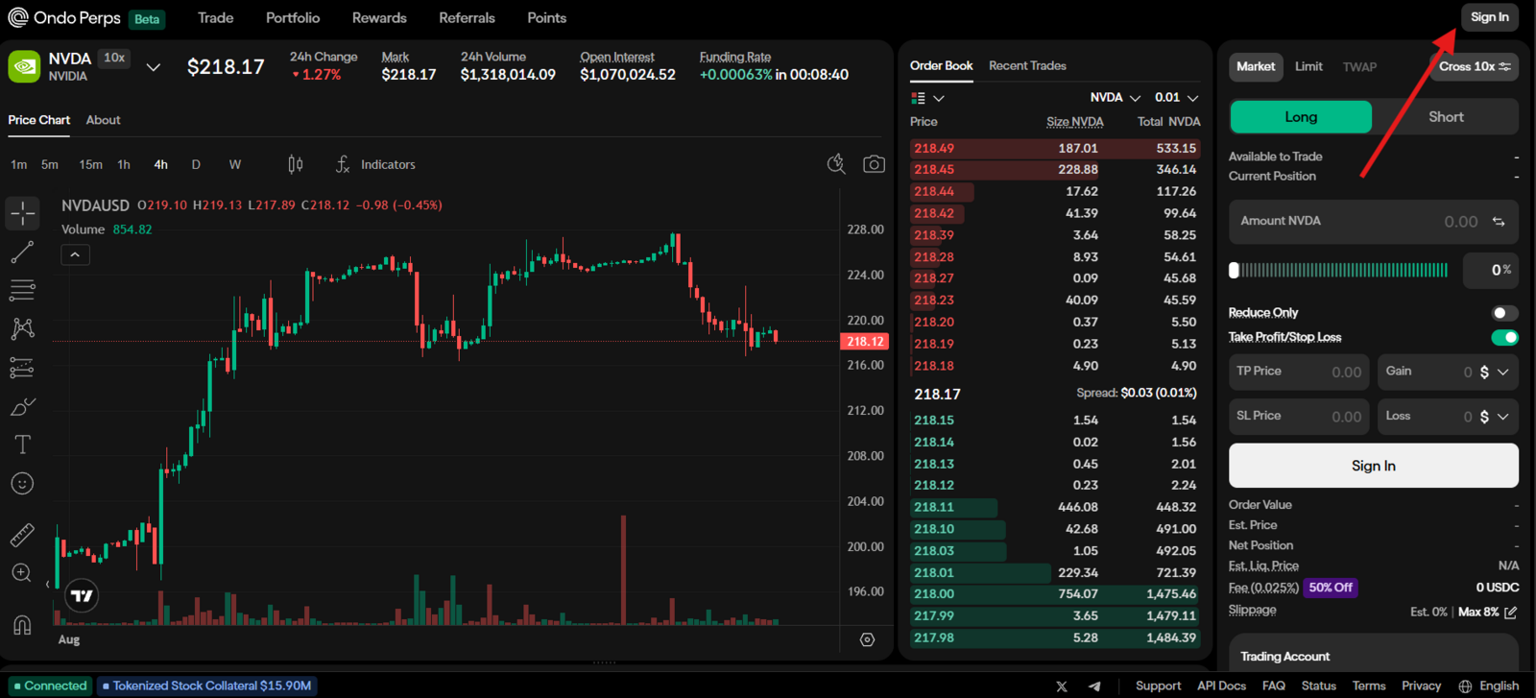Click the SL Price input field

point(1300,417)
